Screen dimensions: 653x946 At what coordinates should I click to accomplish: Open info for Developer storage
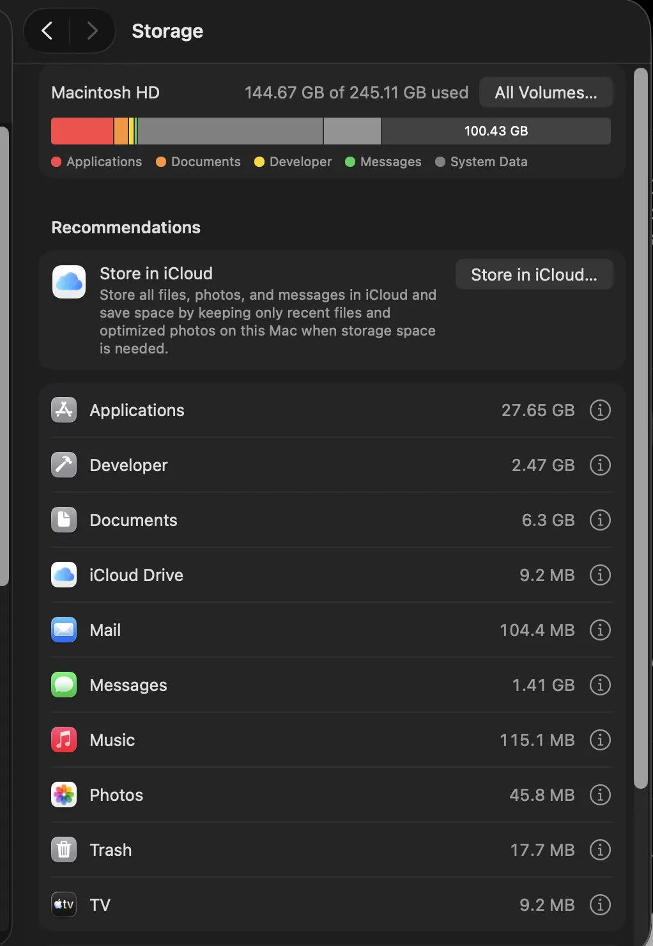[600, 465]
